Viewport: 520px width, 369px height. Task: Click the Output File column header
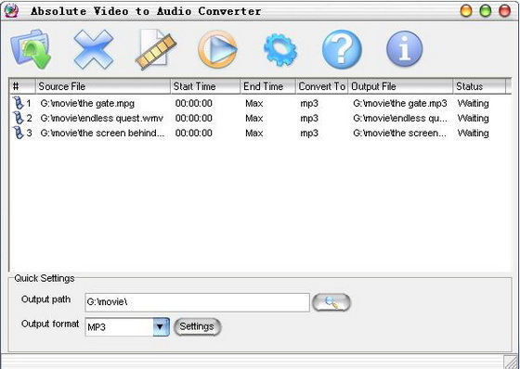click(400, 86)
